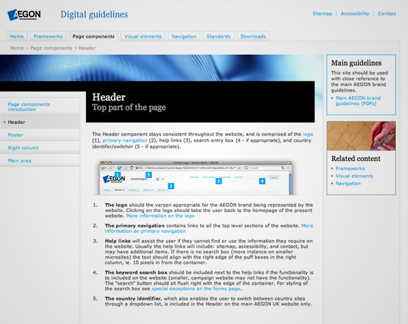The width and height of the screenshot is (408, 324).
Task: Click the 'logo' link in intro paragraph
Action: (x=308, y=134)
